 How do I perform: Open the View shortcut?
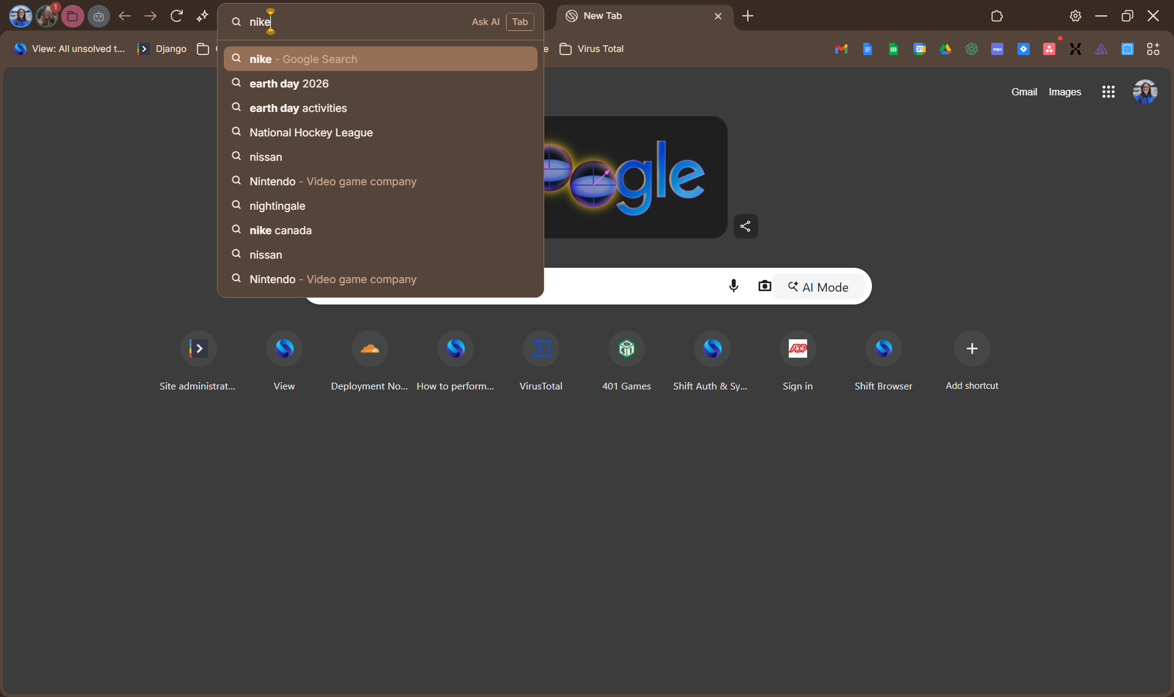(x=284, y=361)
